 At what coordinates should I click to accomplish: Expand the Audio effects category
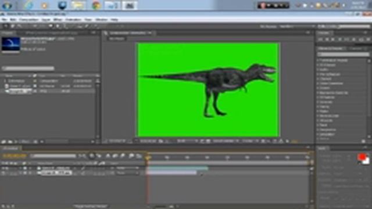[318, 70]
